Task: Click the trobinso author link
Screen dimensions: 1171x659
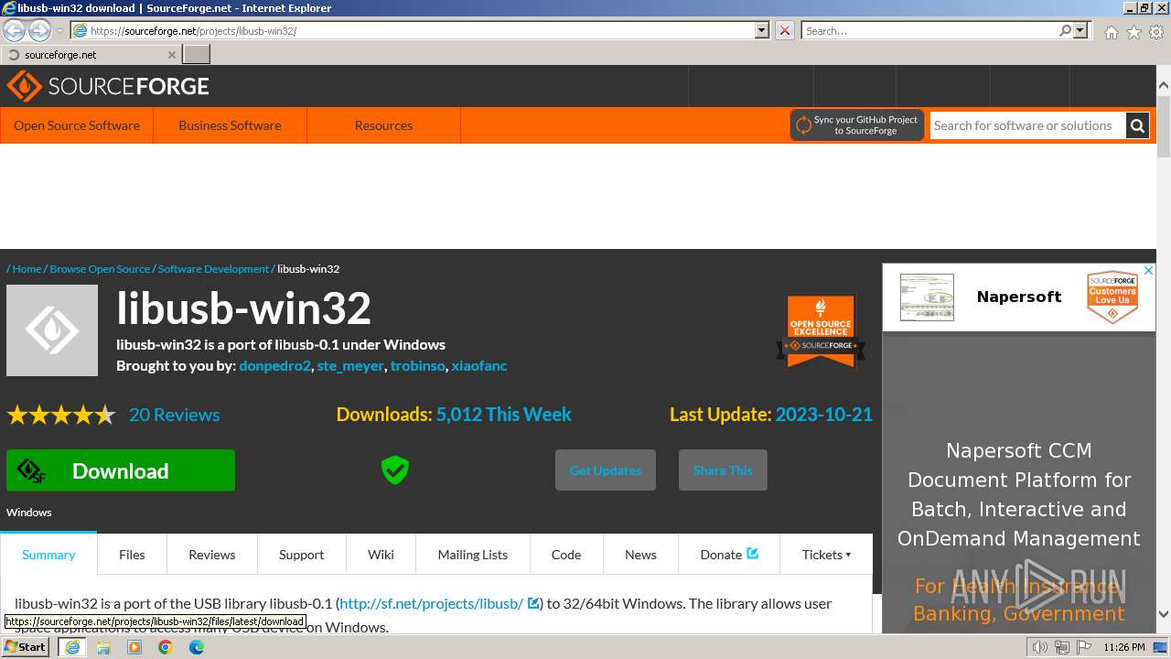Action: [x=417, y=365]
